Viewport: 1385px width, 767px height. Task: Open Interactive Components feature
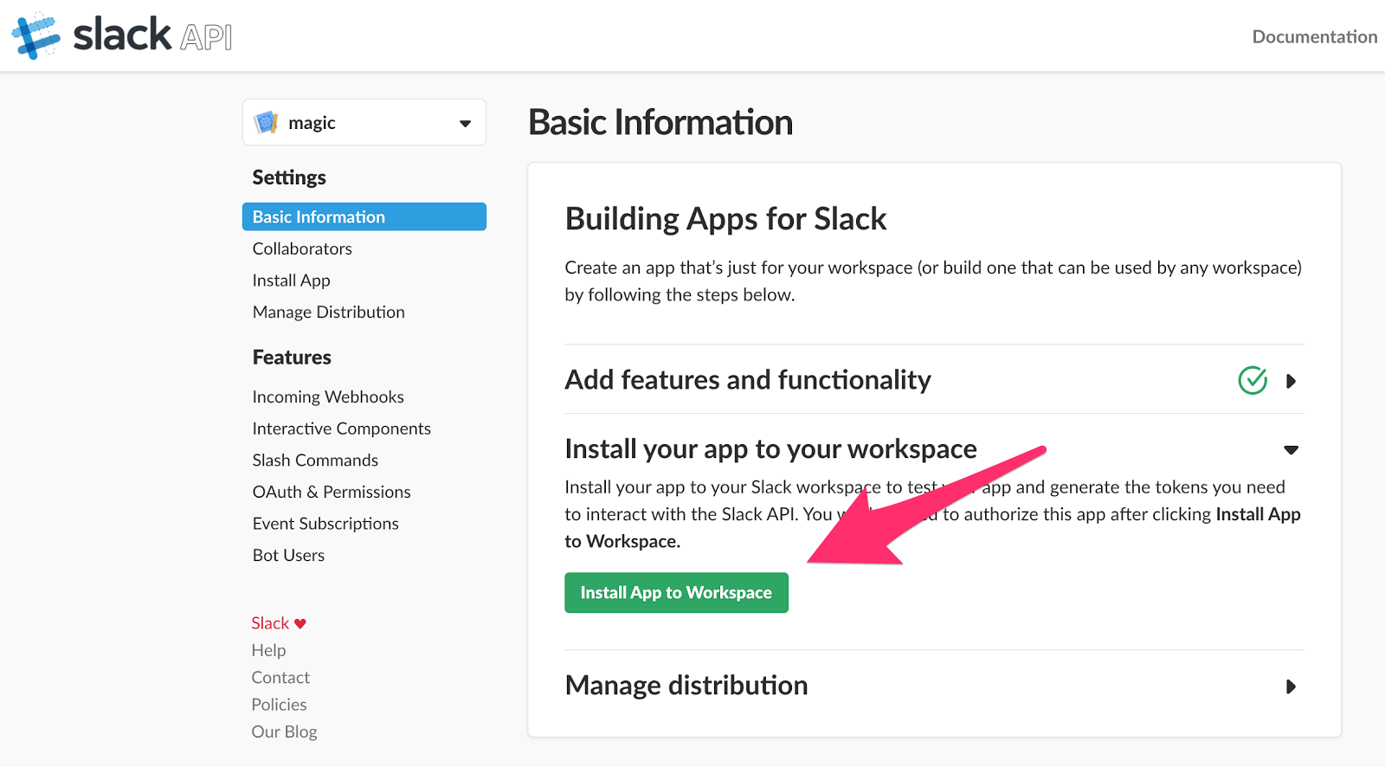tap(341, 429)
